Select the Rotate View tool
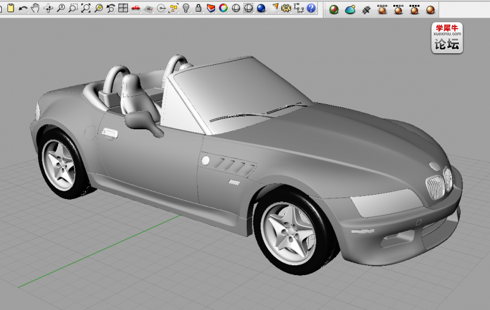The width and height of the screenshot is (490, 310). pyautogui.click(x=48, y=8)
